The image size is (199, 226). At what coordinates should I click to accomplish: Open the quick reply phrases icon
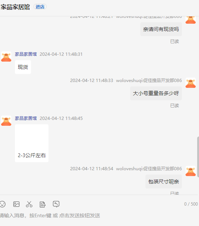pos(43,204)
